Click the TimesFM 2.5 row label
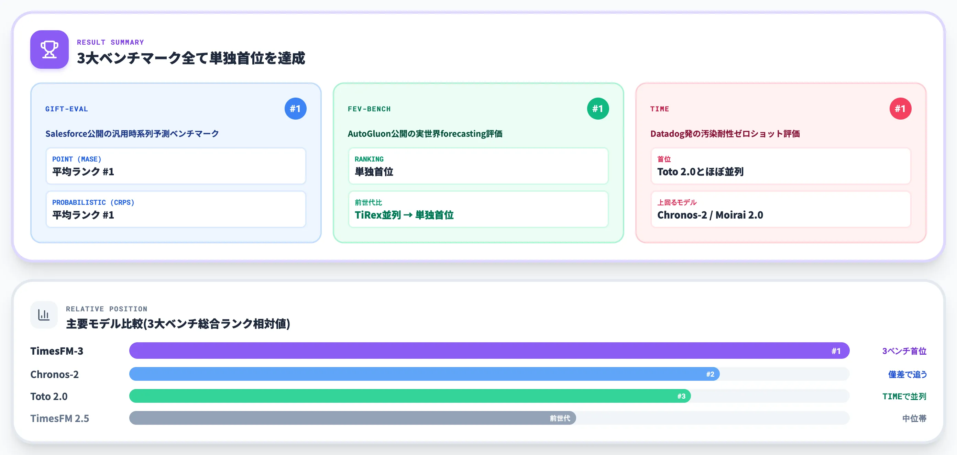 tap(60, 418)
